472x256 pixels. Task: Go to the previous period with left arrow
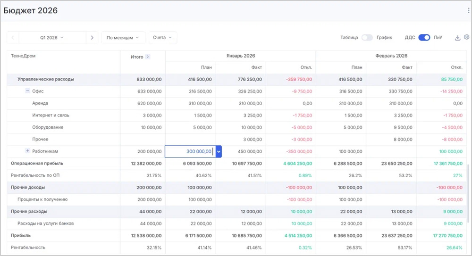pyautogui.click(x=13, y=38)
